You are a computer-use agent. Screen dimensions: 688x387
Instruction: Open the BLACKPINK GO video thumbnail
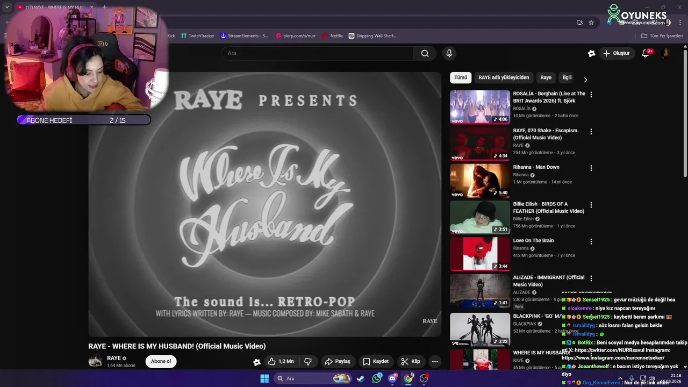(x=480, y=329)
